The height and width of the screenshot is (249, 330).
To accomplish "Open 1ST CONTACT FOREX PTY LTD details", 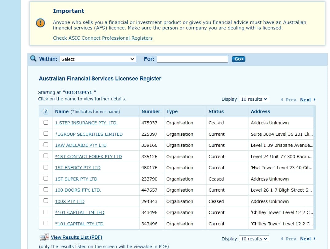I will coord(88,157).
